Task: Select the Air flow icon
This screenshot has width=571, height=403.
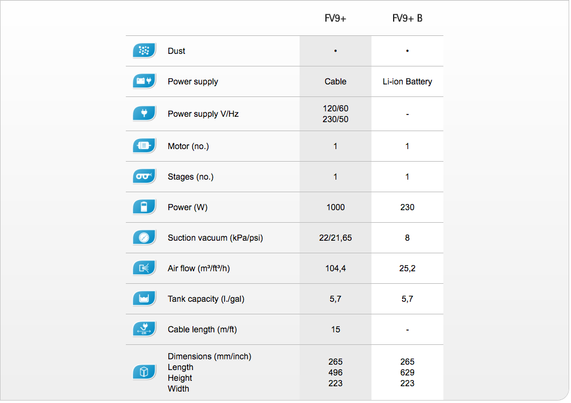Action: [144, 268]
